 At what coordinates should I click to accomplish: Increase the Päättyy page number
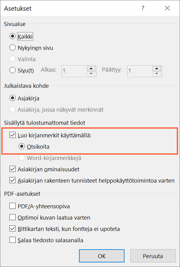coord(157,69)
